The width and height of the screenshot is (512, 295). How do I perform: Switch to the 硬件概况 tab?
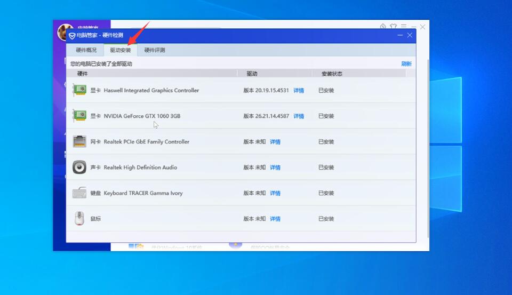[86, 50]
